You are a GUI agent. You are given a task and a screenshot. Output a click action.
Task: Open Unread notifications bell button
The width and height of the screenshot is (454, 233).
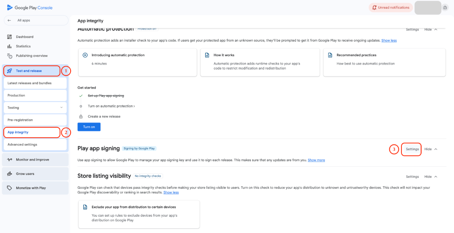pyautogui.click(x=390, y=8)
